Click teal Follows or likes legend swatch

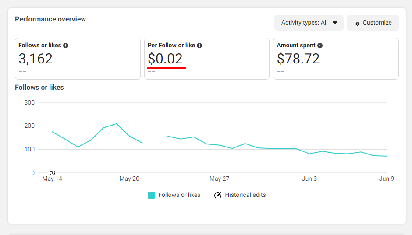click(x=151, y=195)
